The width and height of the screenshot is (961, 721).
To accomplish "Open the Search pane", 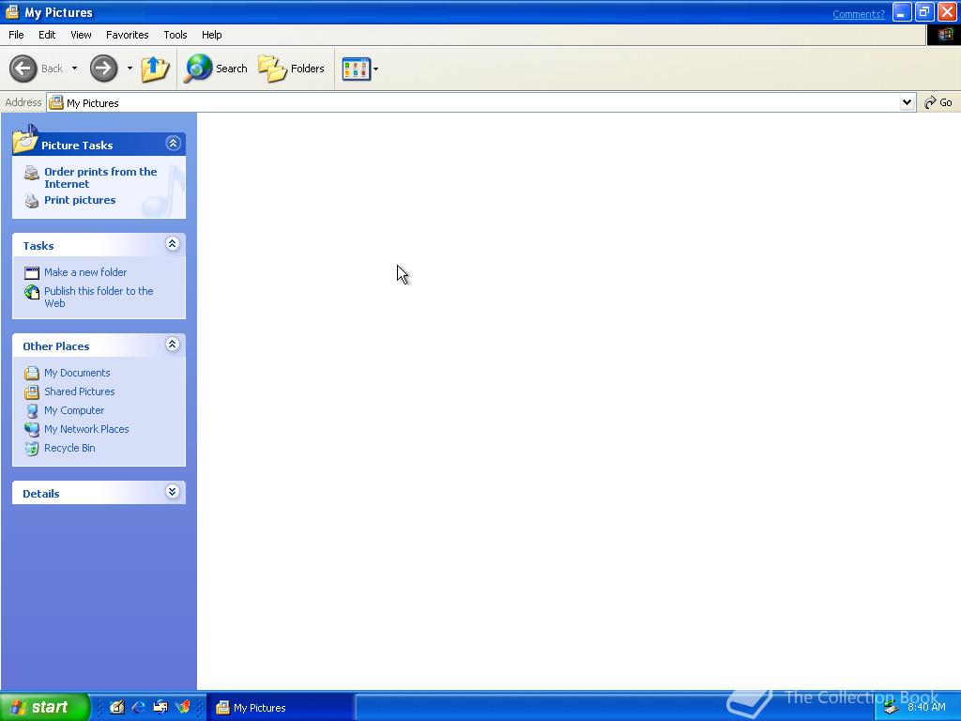I will tap(217, 68).
